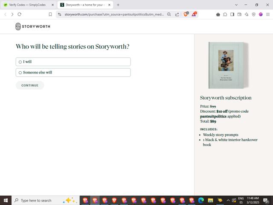Open Microsoft Edge from the taskbar
The height and width of the screenshot is (205, 273).
tap(201, 200)
